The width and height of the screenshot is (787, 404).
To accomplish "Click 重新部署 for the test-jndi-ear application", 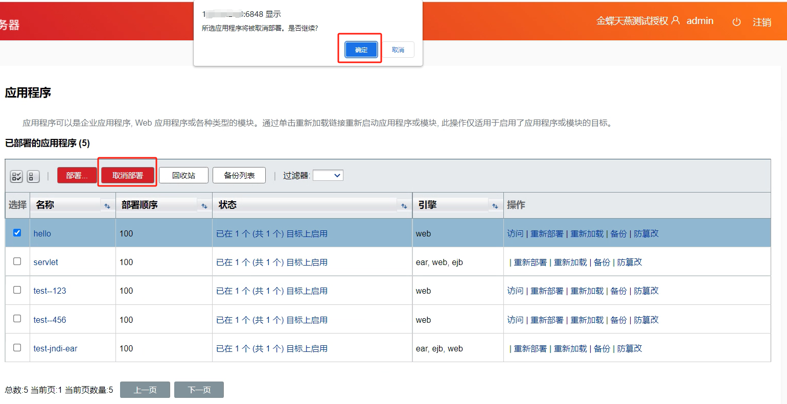I will tap(530, 348).
